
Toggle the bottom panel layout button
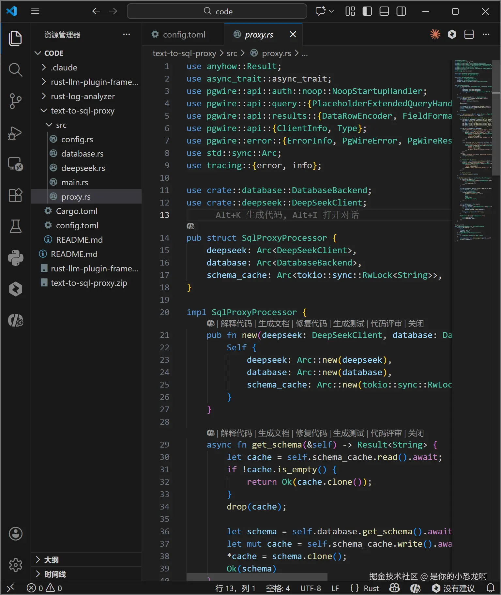pyautogui.click(x=384, y=11)
